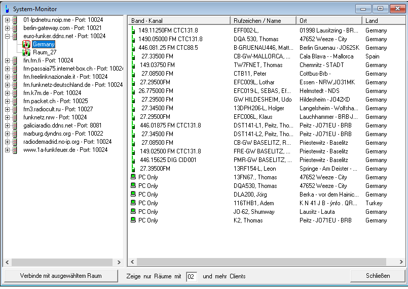This screenshot has width=408, height=289.
Task: Click the Schließen button
Action: pos(378,276)
